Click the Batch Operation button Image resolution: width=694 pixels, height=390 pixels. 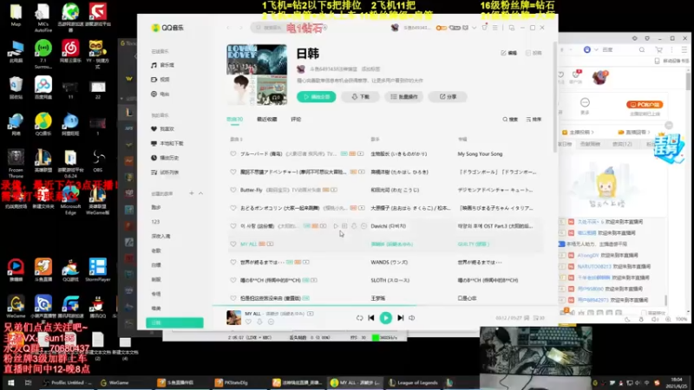coord(403,96)
